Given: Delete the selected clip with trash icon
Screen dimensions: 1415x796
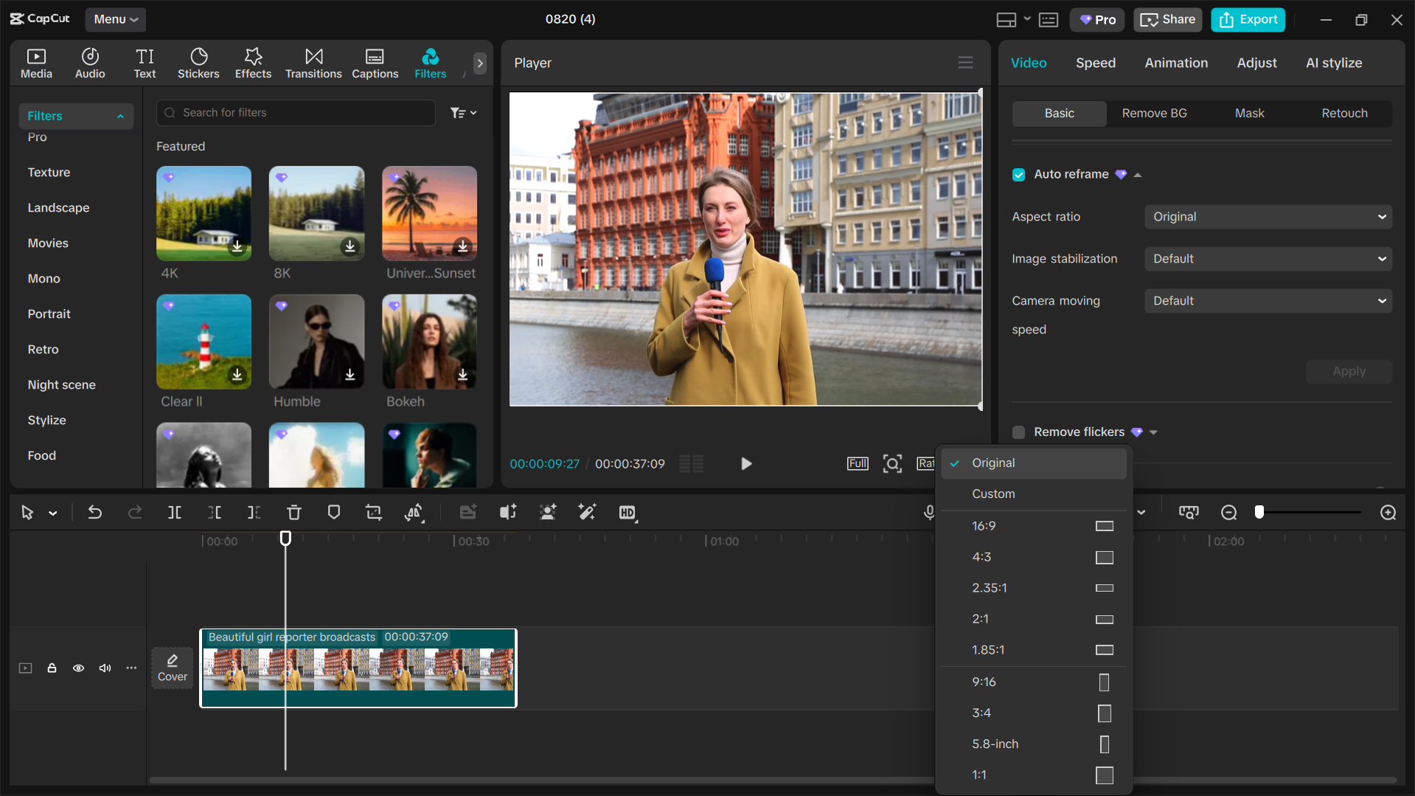Looking at the screenshot, I should 293,513.
